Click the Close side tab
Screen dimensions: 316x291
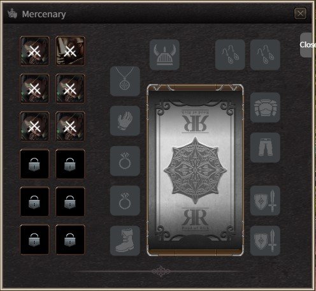pos(307,45)
